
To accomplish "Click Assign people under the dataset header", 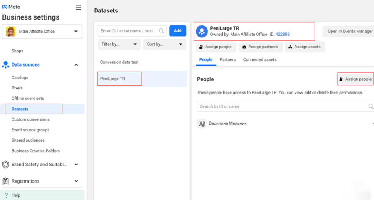I will click(216, 47).
